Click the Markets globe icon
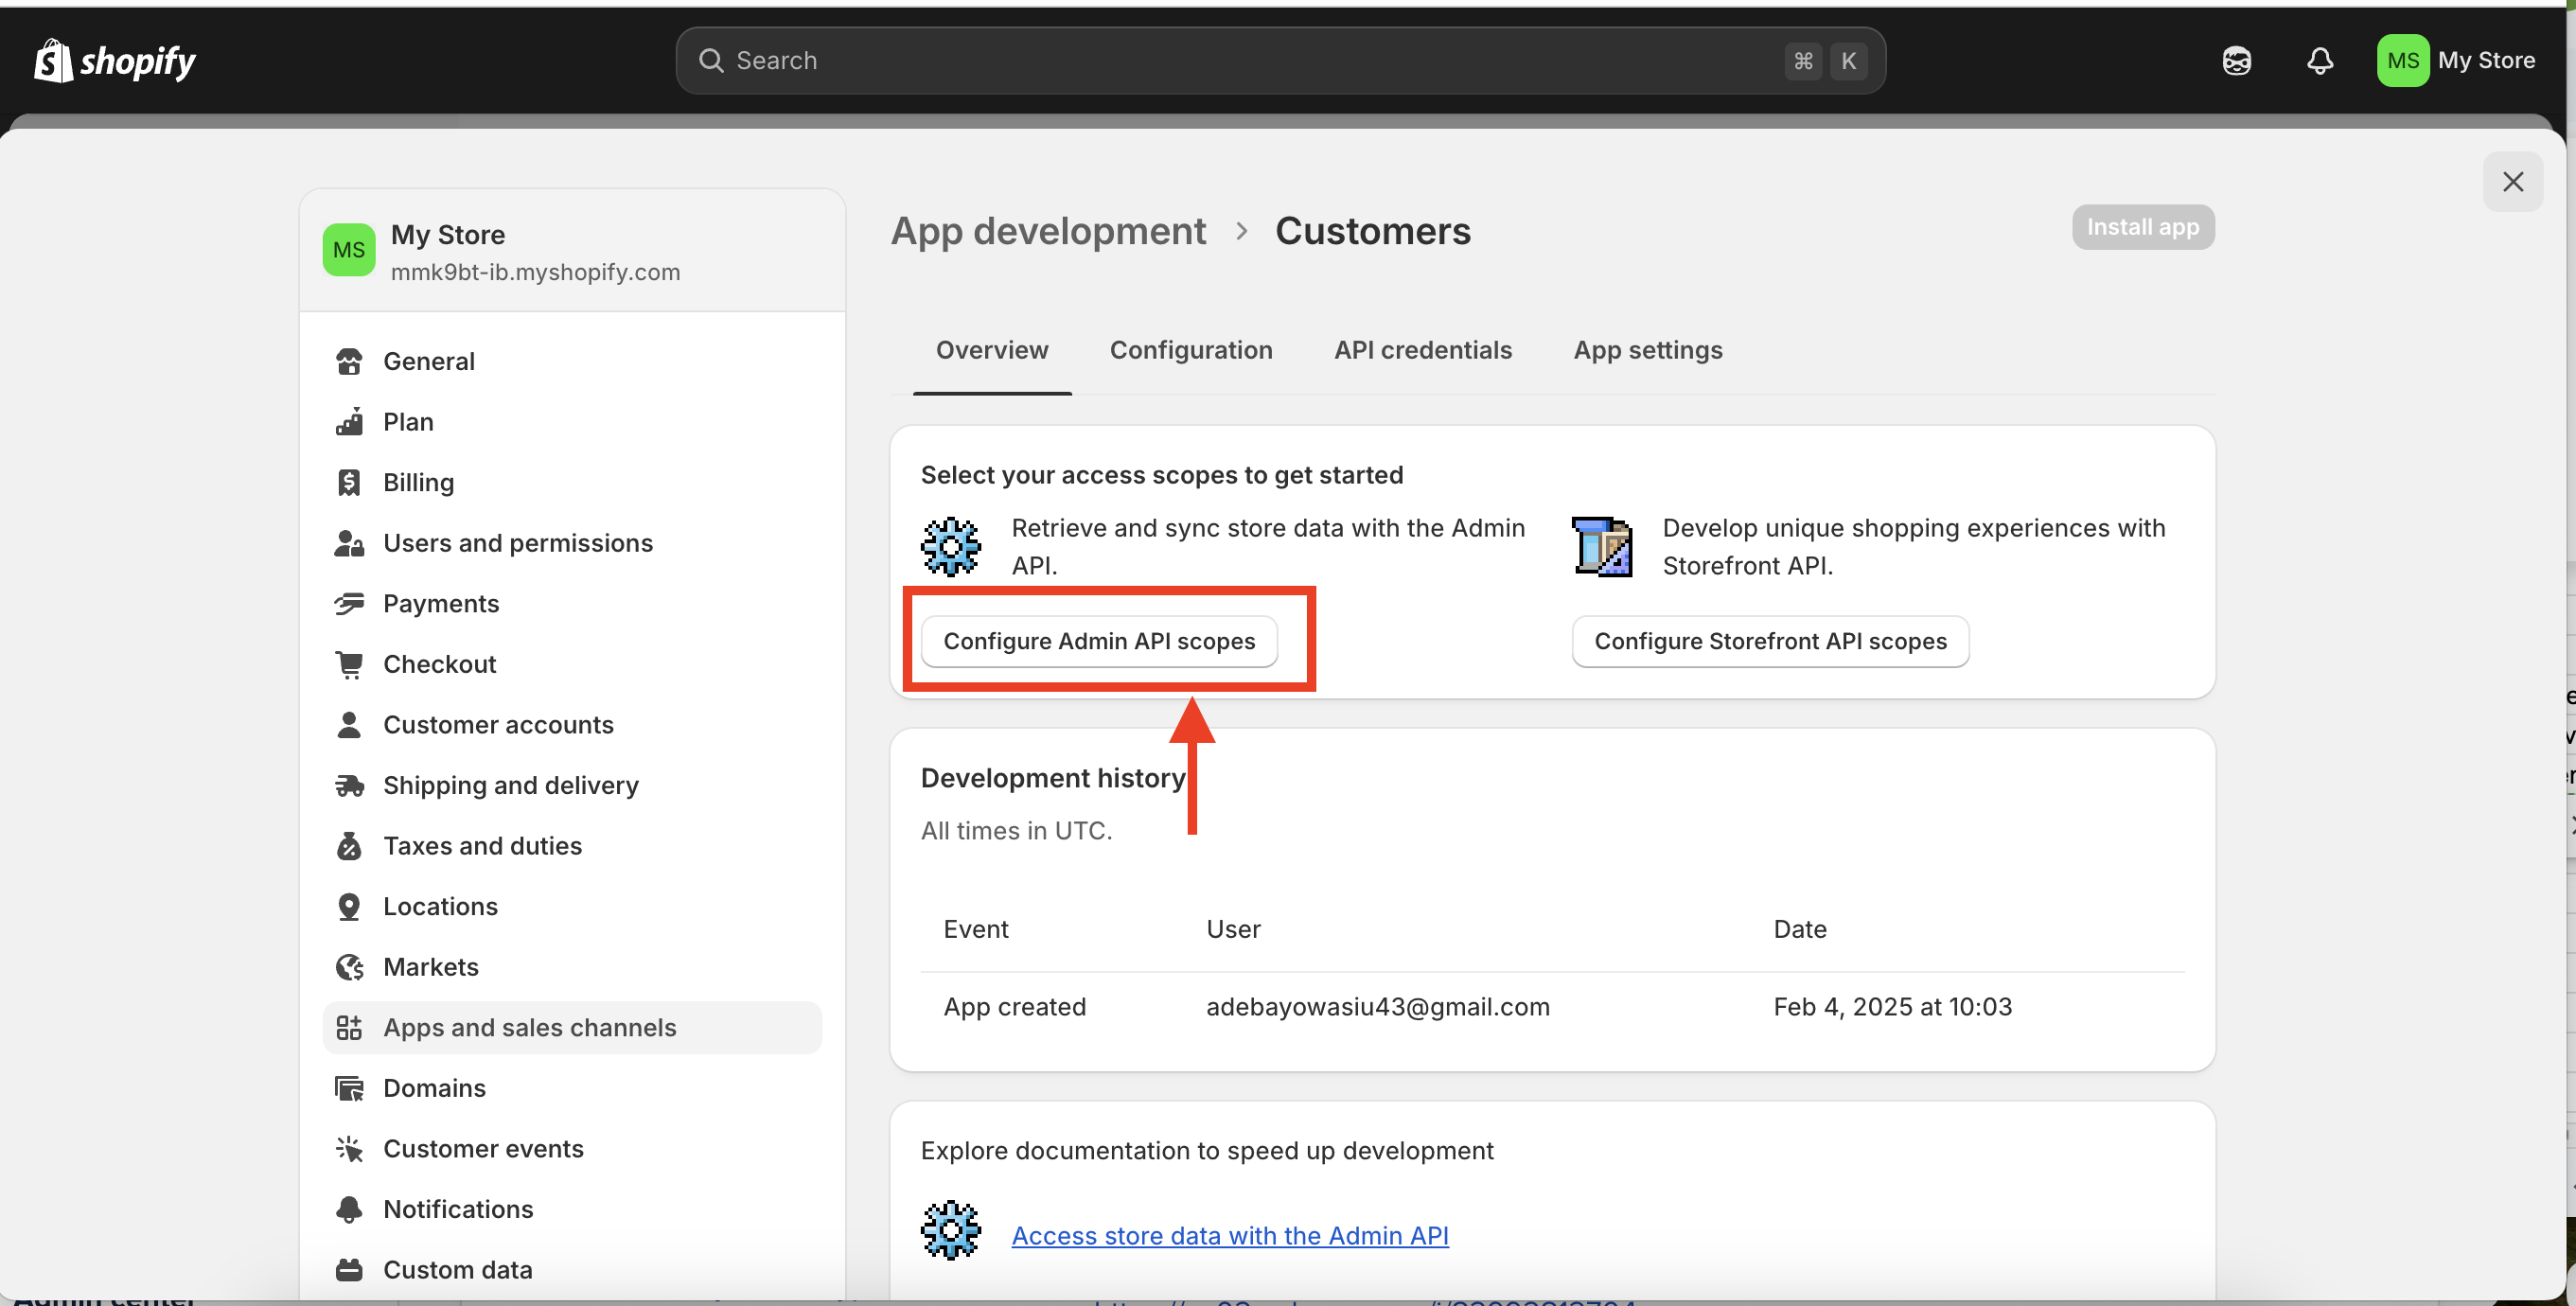This screenshot has width=2576, height=1306. point(349,967)
